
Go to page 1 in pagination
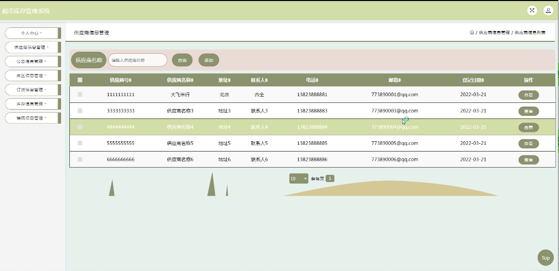330,178
